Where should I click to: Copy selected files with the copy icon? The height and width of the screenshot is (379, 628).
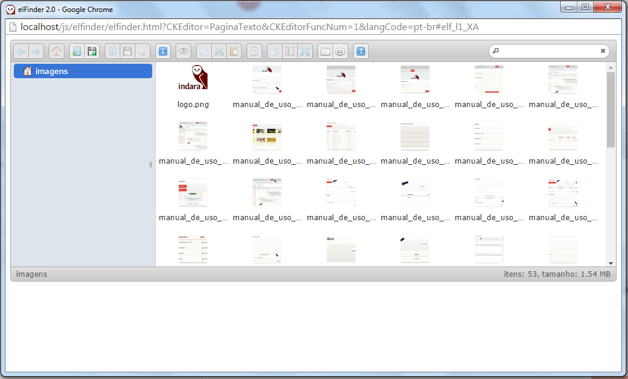pyautogui.click(x=203, y=51)
